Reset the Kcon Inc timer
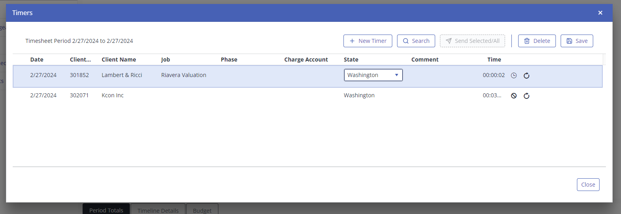 click(x=526, y=96)
